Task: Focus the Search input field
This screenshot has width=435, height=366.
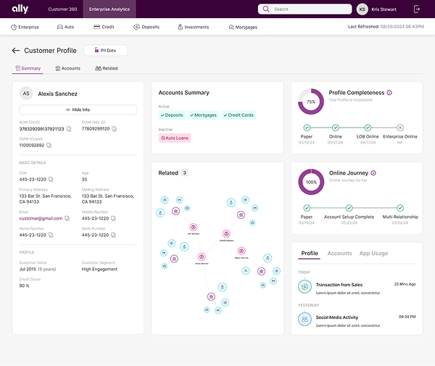Action: click(x=305, y=9)
